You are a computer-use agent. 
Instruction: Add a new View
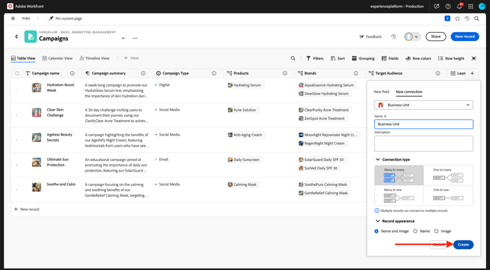click(131, 58)
